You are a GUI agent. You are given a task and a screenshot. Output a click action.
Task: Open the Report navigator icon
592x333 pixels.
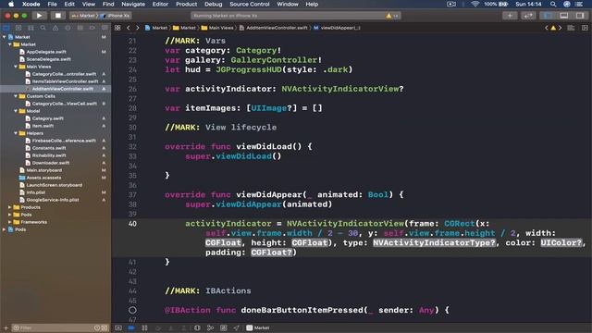click(x=105, y=28)
